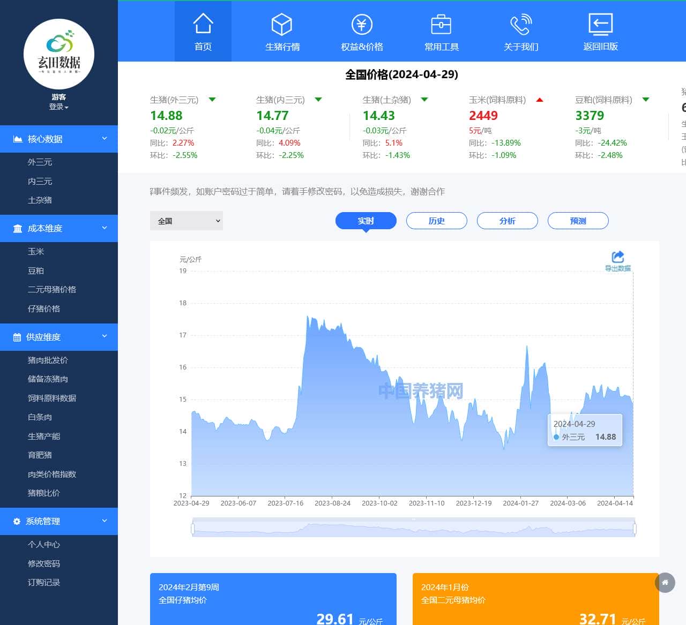Screen dimensions: 686x625
Task: Open 外三元 in the sidebar menu
Action: point(40,162)
